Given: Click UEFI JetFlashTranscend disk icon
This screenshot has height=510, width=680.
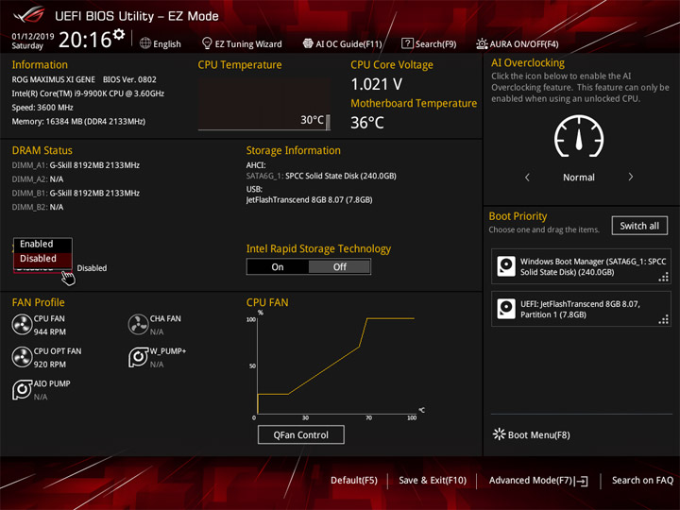Looking at the screenshot, I should point(506,309).
